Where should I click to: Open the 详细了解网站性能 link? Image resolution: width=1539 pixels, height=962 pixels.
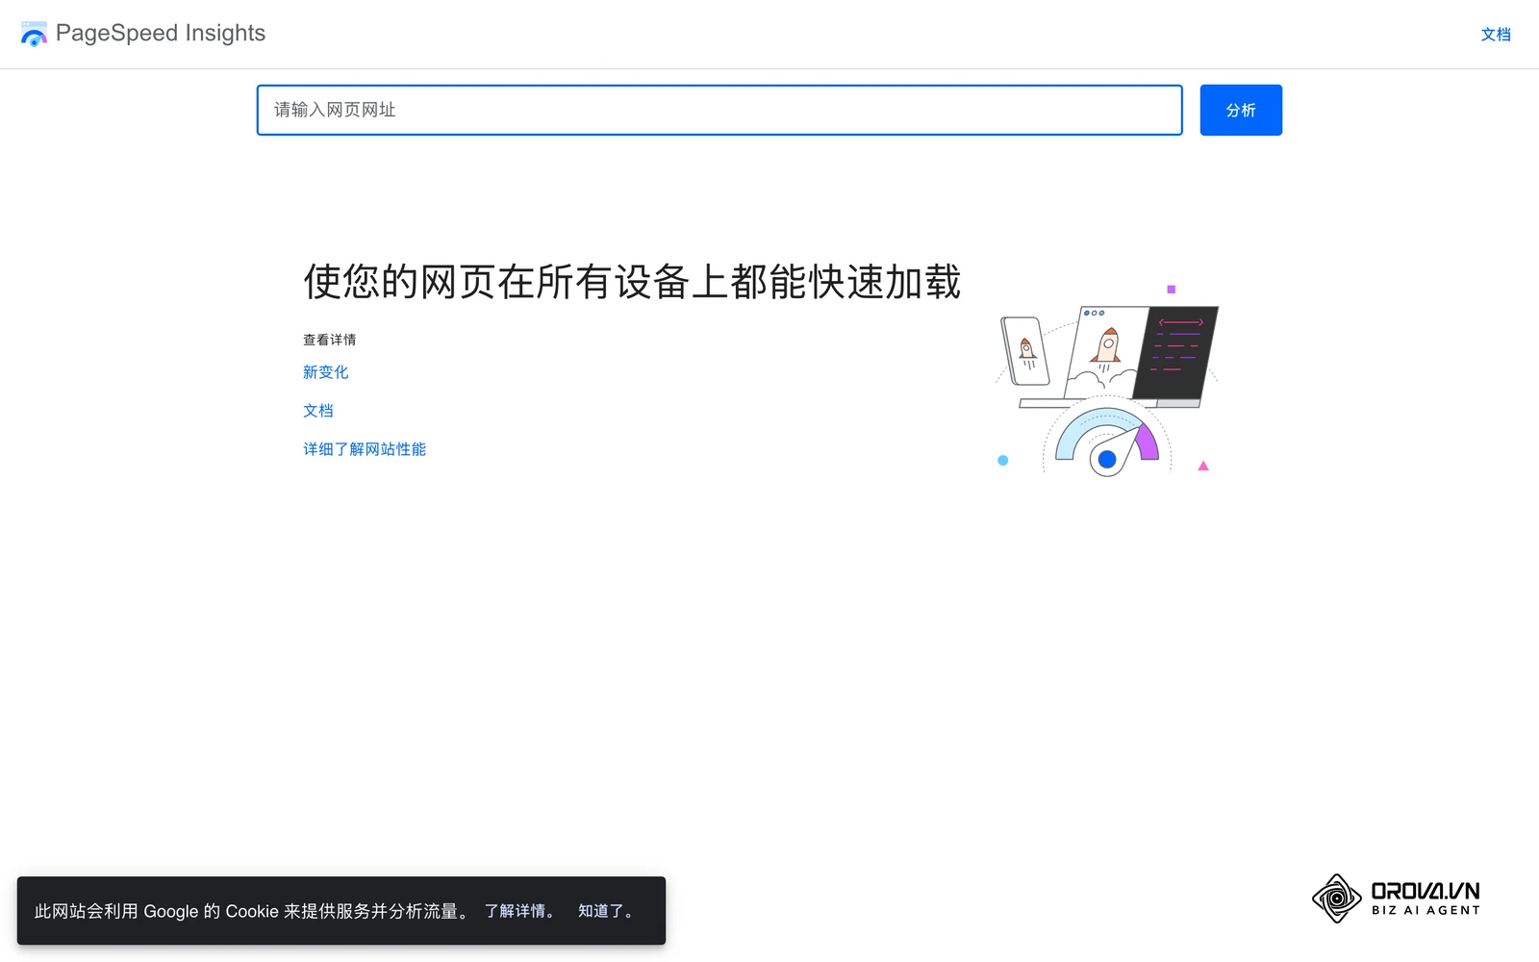pyautogui.click(x=365, y=449)
